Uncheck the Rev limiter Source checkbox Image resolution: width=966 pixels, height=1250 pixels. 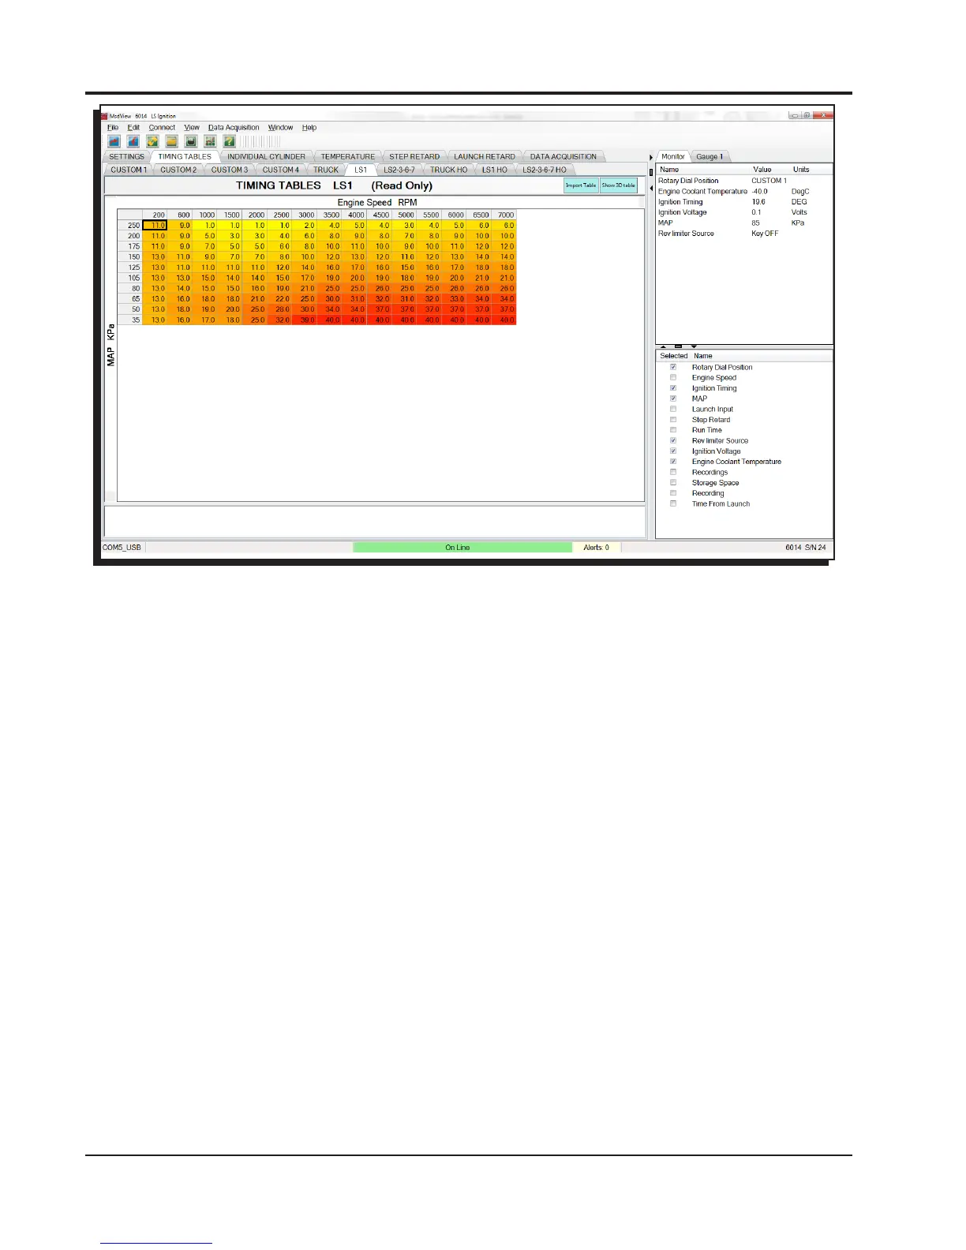pos(673,440)
